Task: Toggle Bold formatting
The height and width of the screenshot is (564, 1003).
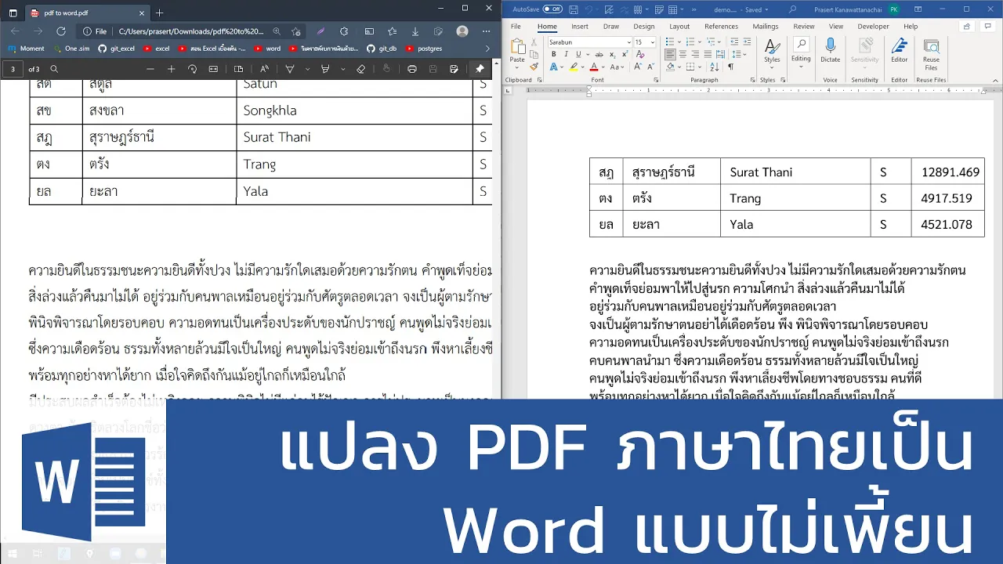Action: [x=553, y=54]
